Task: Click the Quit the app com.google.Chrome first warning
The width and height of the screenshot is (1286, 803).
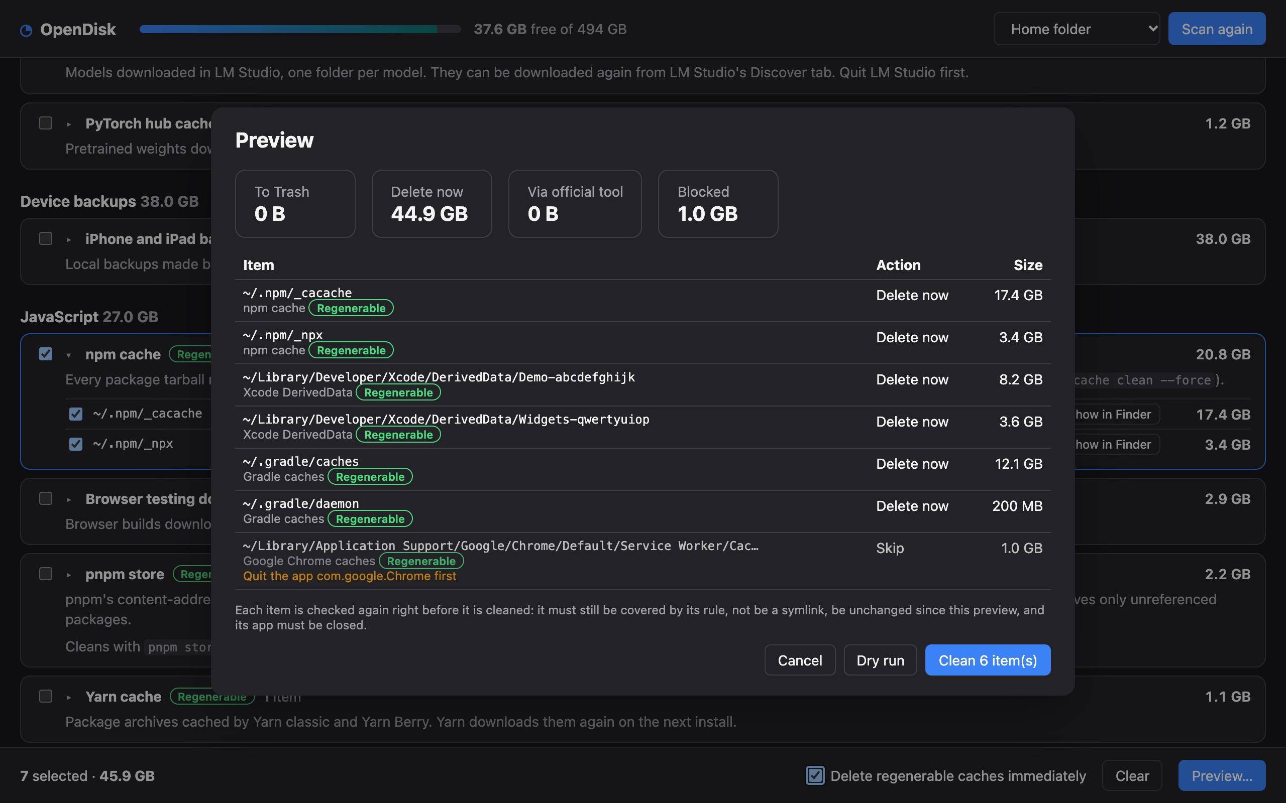Action: pos(350,576)
